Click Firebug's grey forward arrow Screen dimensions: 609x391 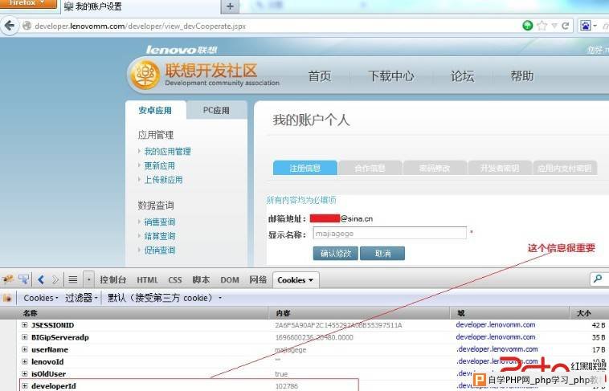coord(55,279)
